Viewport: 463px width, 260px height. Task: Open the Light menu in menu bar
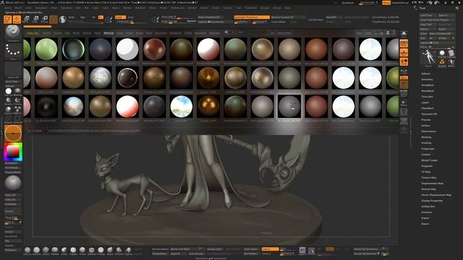[x=105, y=8]
